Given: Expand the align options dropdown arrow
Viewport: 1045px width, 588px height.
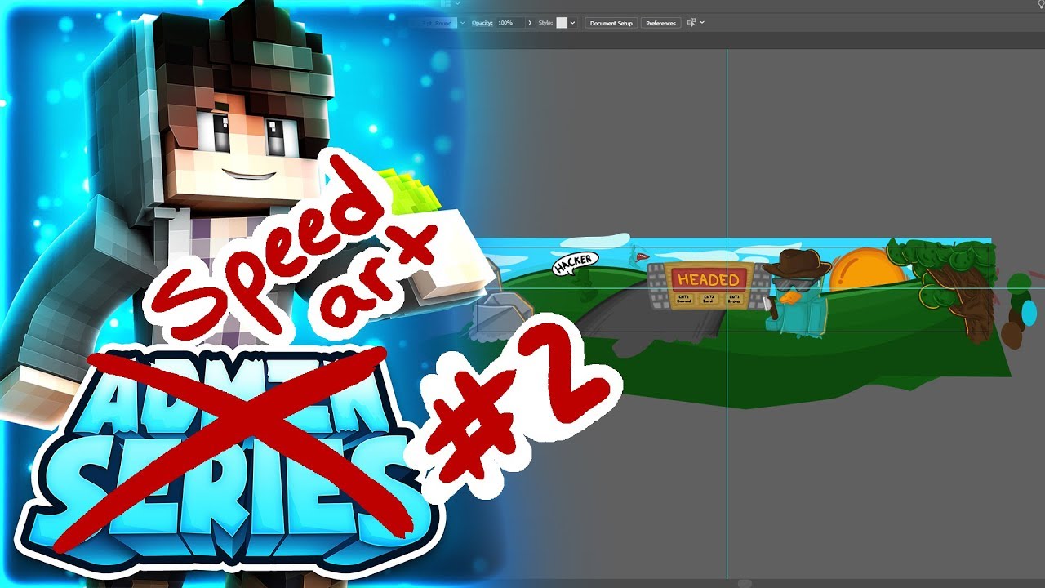Looking at the screenshot, I should [x=702, y=23].
